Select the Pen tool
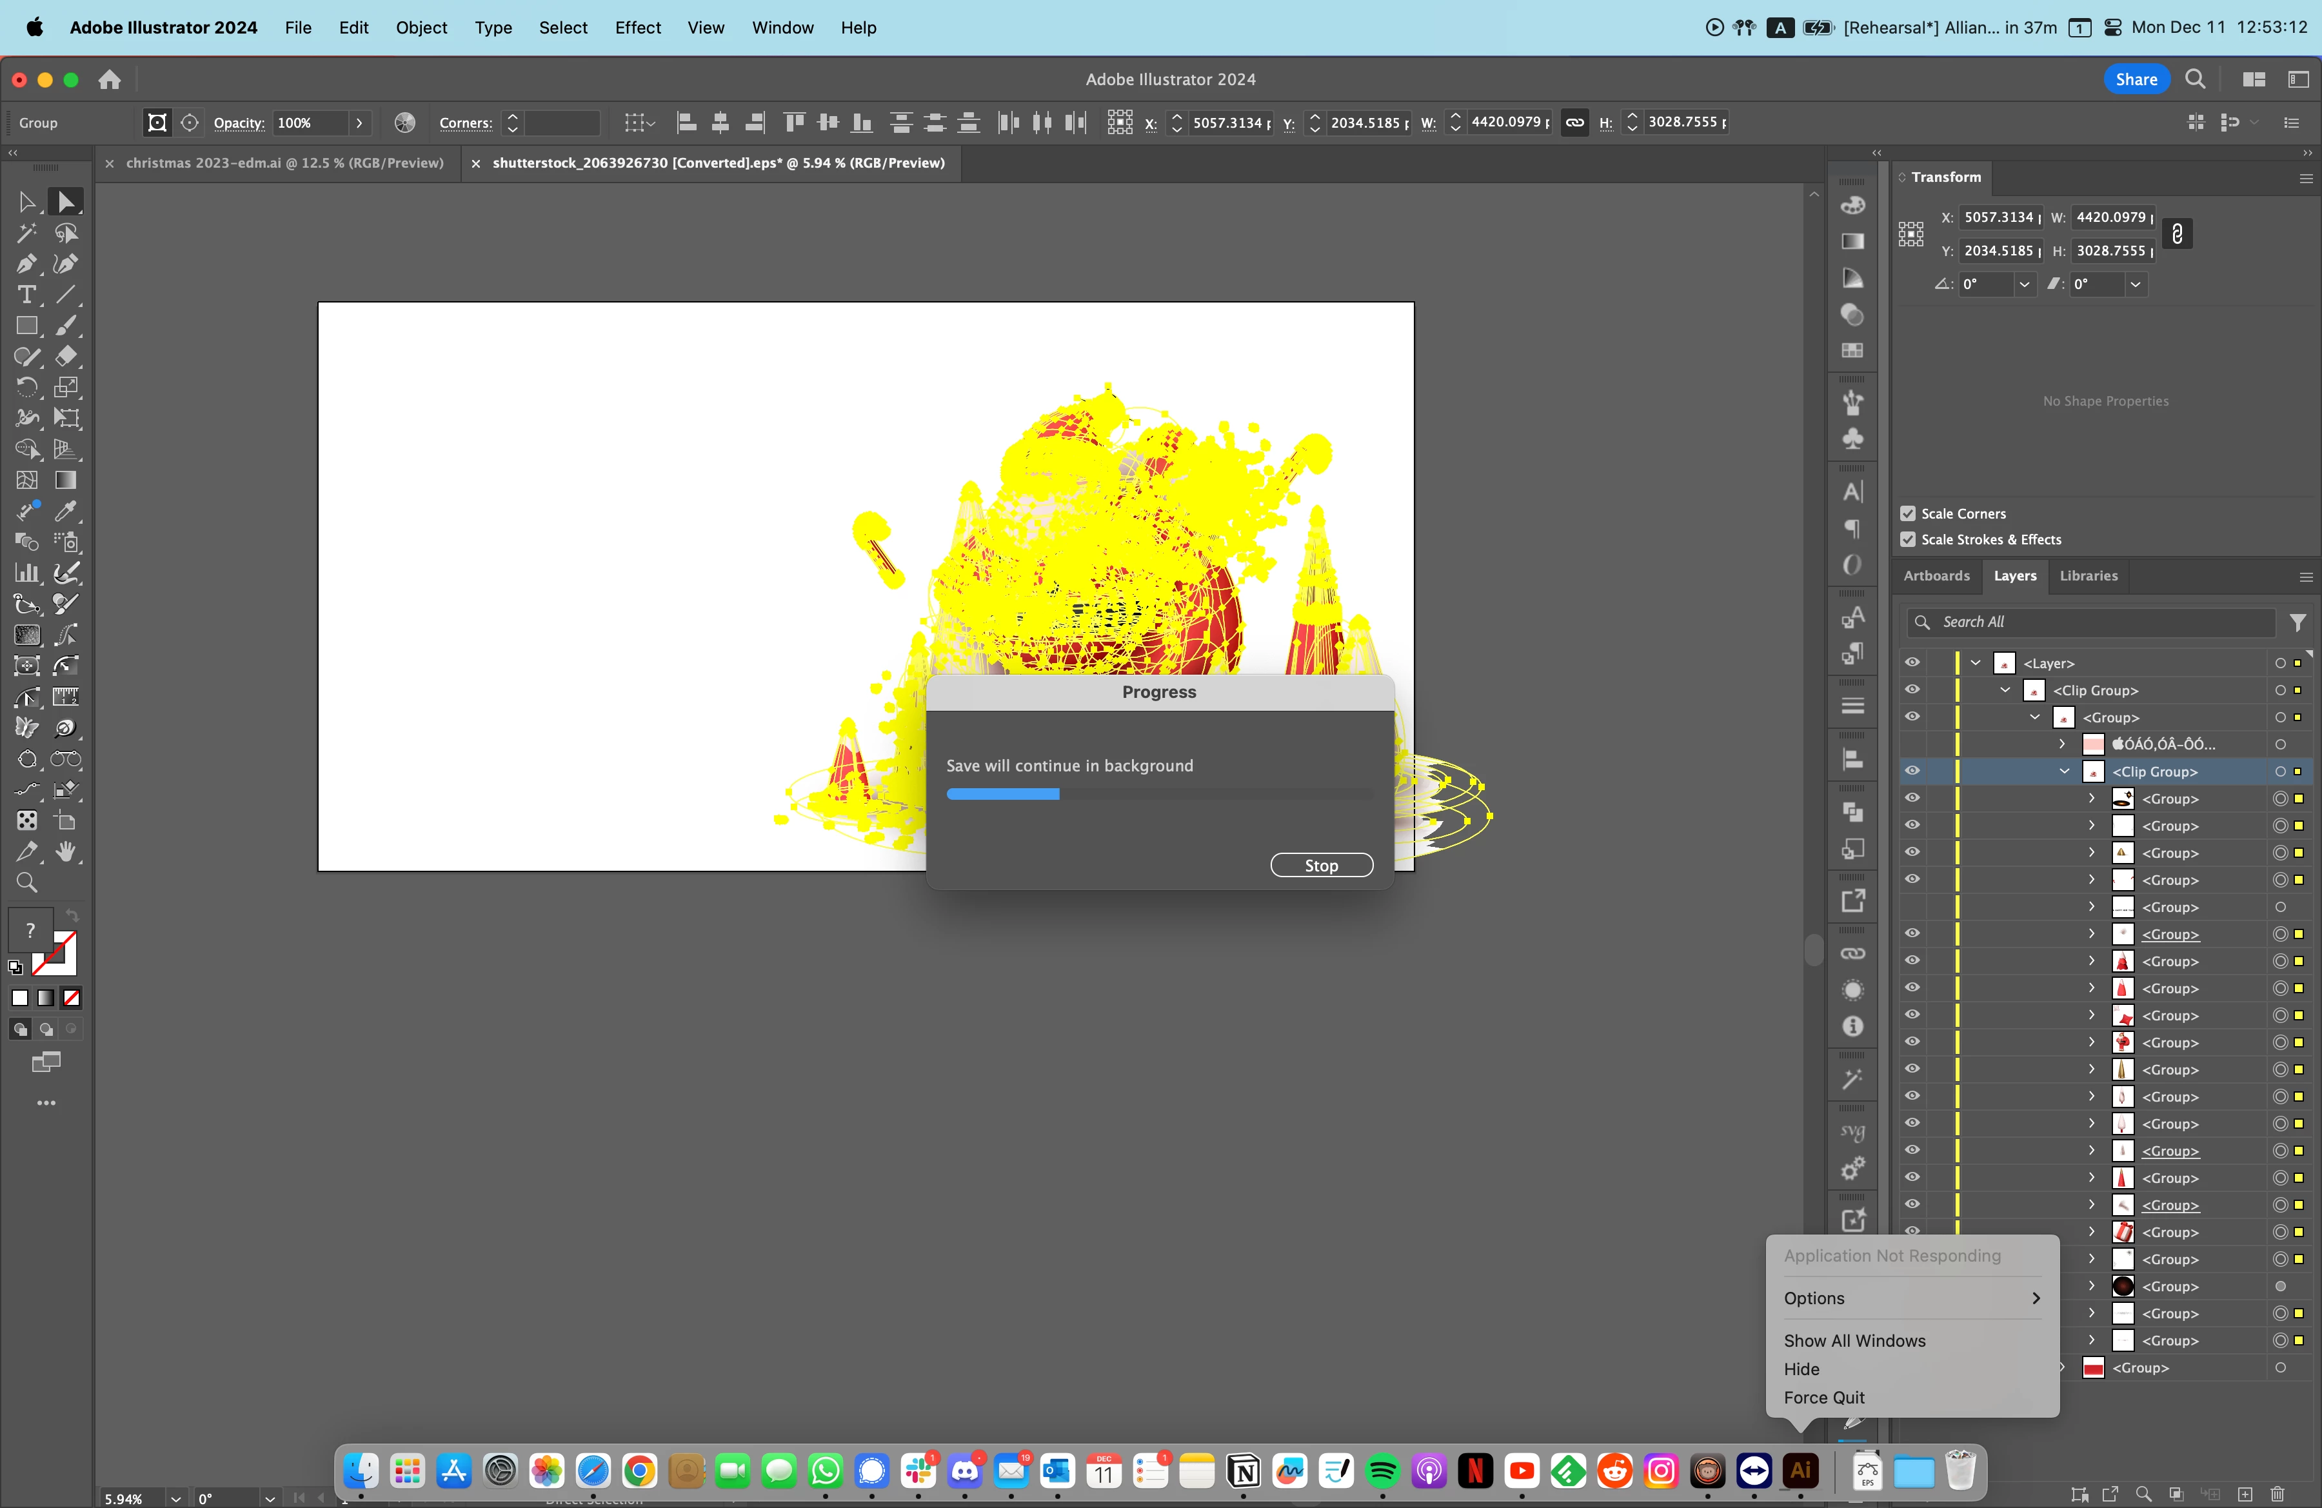 [26, 264]
